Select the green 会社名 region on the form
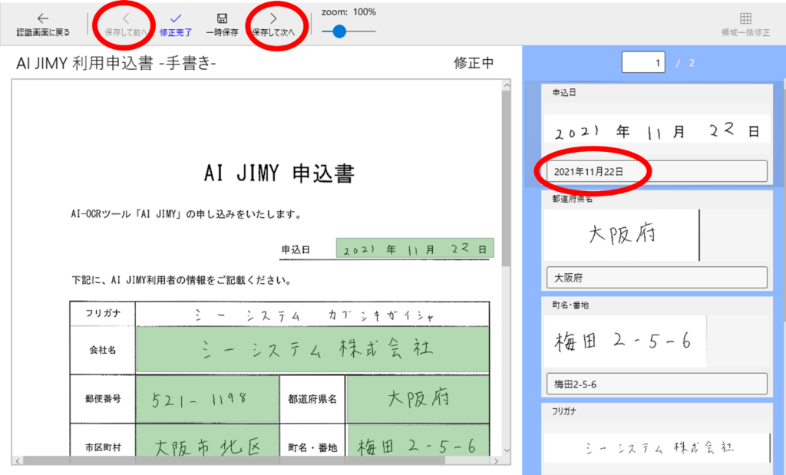The height and width of the screenshot is (475, 786). pos(313,349)
